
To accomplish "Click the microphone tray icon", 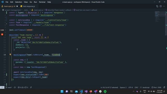I will pyautogui.click(x=140, y=91).
